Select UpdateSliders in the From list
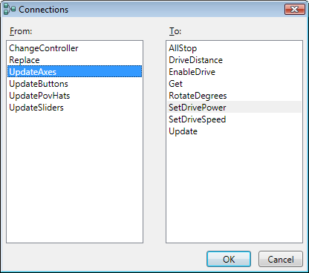309x273 pixels. pyautogui.click(x=74, y=108)
